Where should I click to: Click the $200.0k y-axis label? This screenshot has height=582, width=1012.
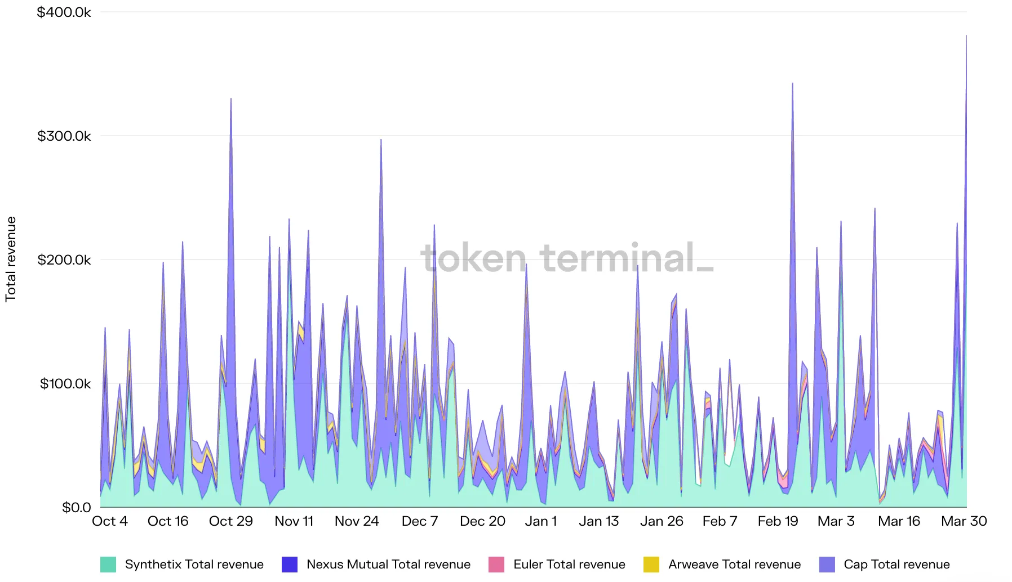(x=64, y=259)
